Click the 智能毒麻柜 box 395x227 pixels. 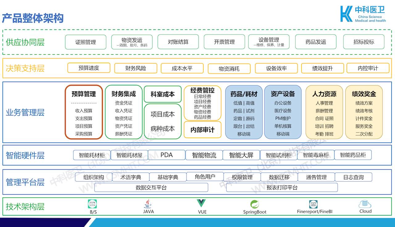point(316,155)
